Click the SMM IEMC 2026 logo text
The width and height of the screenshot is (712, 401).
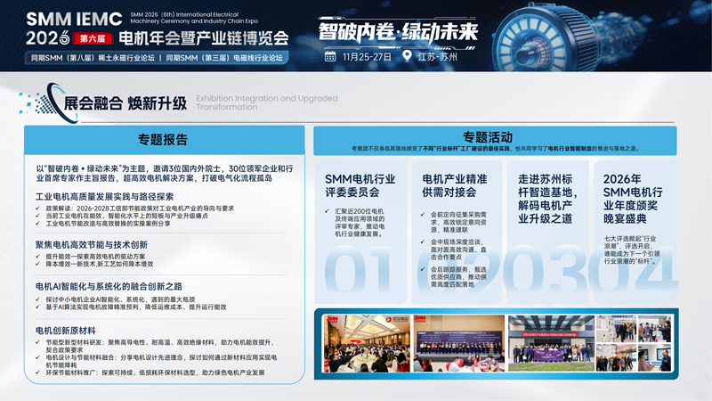pyautogui.click(x=74, y=29)
